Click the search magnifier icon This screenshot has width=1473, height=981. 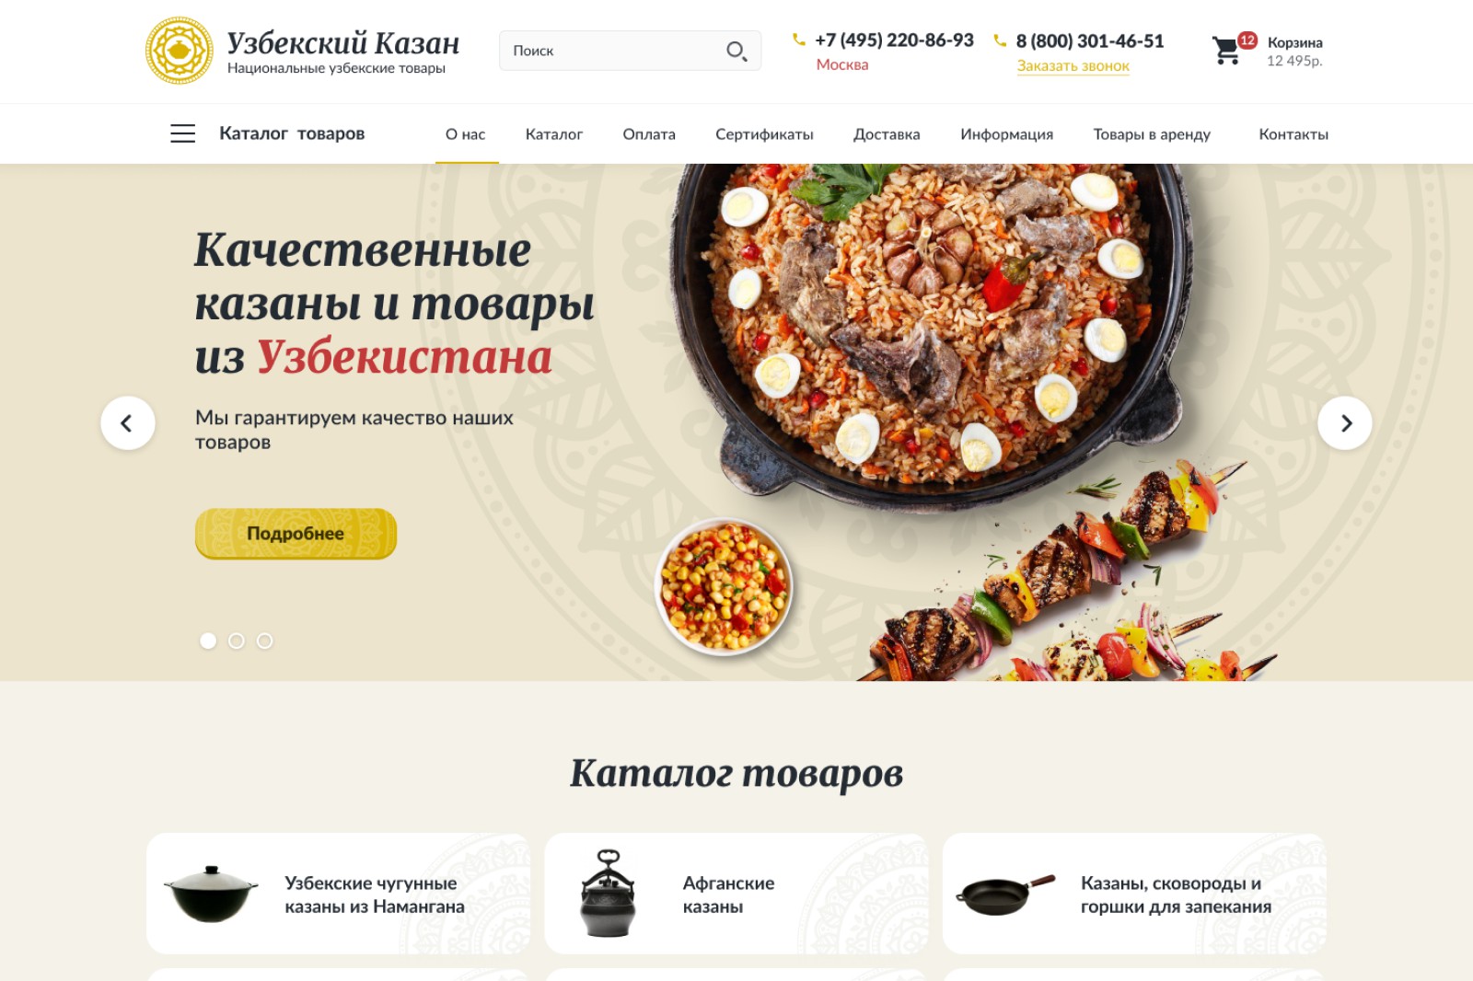(x=736, y=52)
